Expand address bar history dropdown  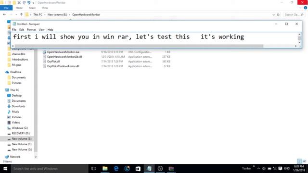point(274,15)
